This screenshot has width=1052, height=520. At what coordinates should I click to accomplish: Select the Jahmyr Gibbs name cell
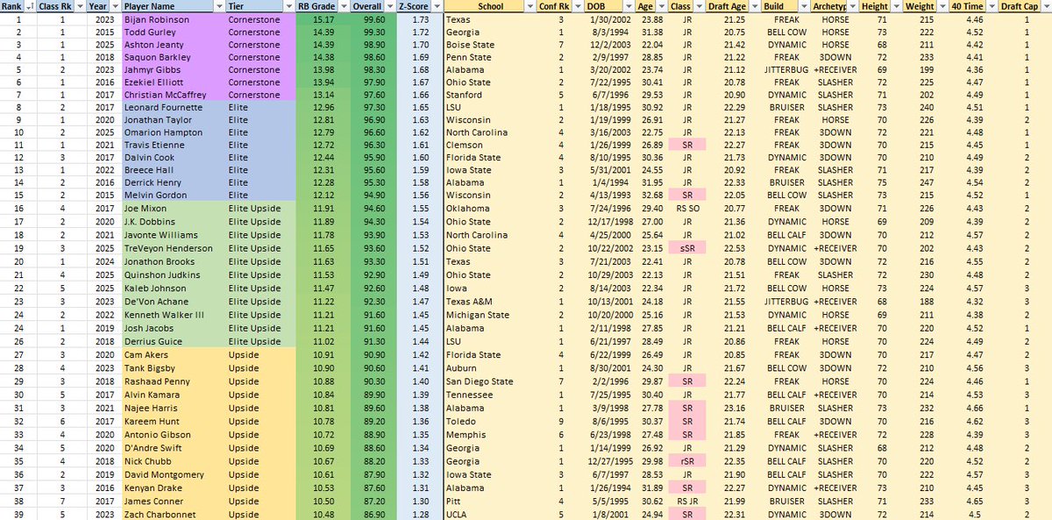tap(174, 70)
